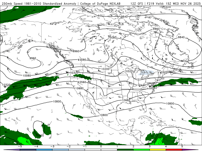The height and width of the screenshot is (151, 202).
Task: Select the bright green 2-to-3 color bar swatch
Action: pyautogui.click(x=141, y=150)
